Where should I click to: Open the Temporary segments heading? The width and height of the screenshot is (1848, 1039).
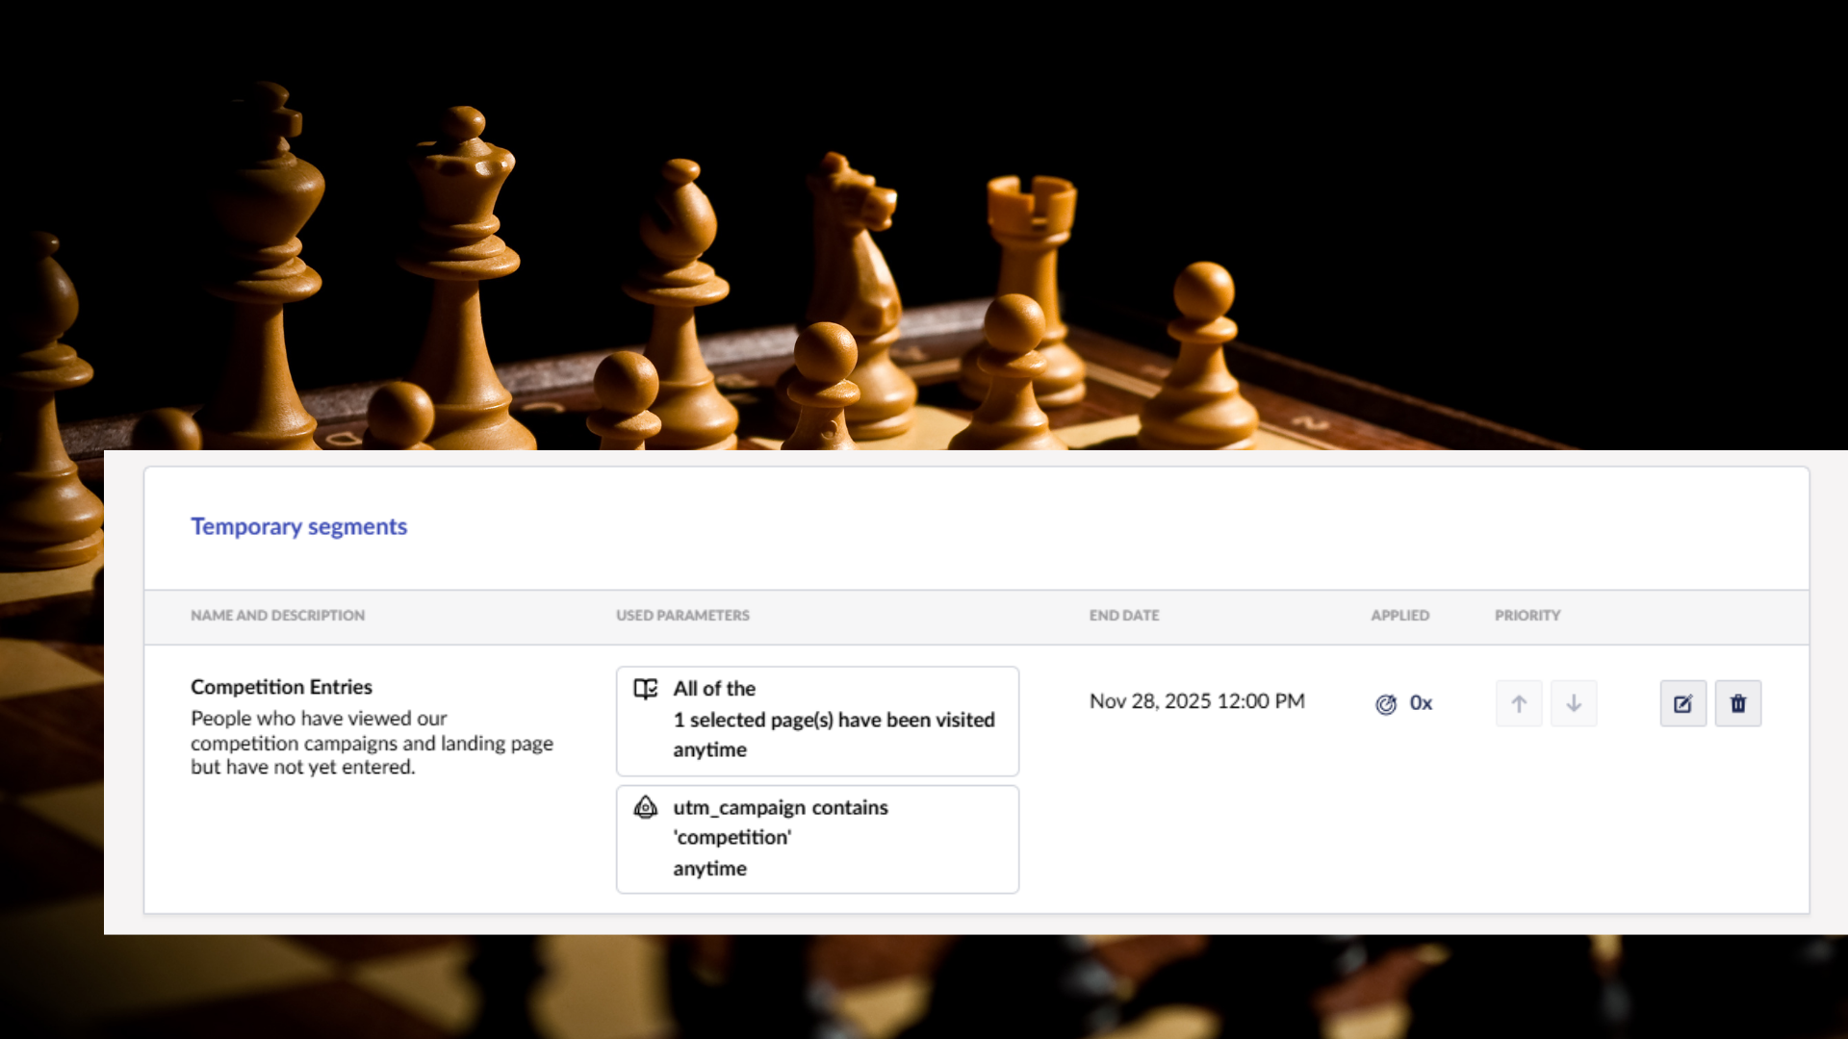click(298, 526)
